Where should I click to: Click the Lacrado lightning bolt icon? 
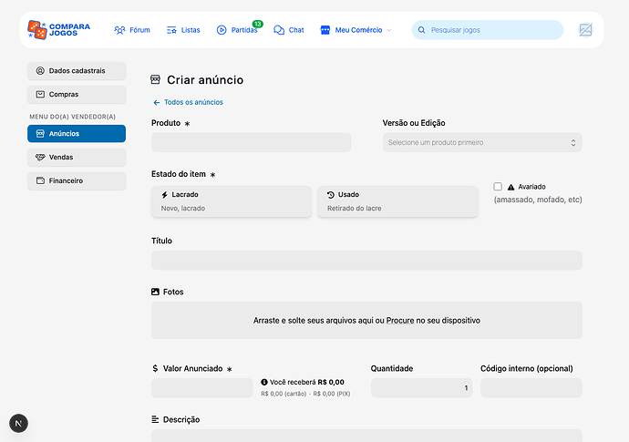pyautogui.click(x=164, y=195)
